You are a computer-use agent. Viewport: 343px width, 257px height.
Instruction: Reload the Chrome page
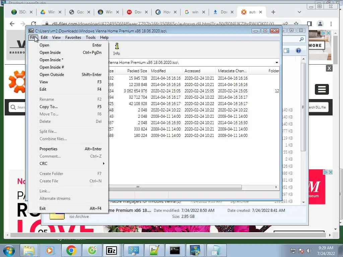[33, 24]
